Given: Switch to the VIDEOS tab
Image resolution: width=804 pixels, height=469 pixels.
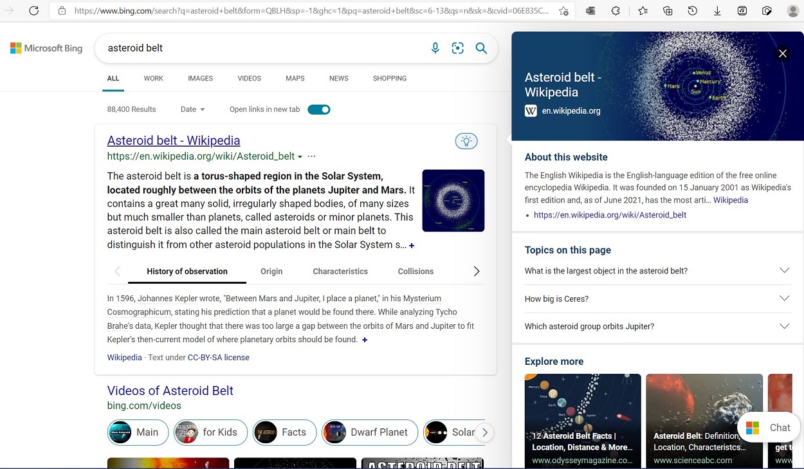Looking at the screenshot, I should point(249,78).
